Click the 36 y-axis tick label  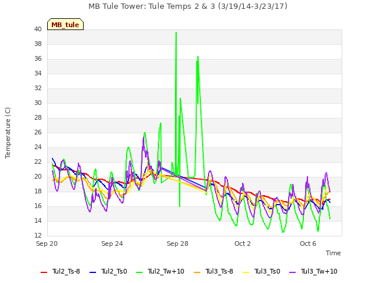pyautogui.click(x=38, y=59)
